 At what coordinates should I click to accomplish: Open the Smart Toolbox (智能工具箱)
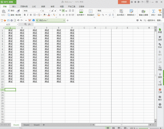(143, 13)
